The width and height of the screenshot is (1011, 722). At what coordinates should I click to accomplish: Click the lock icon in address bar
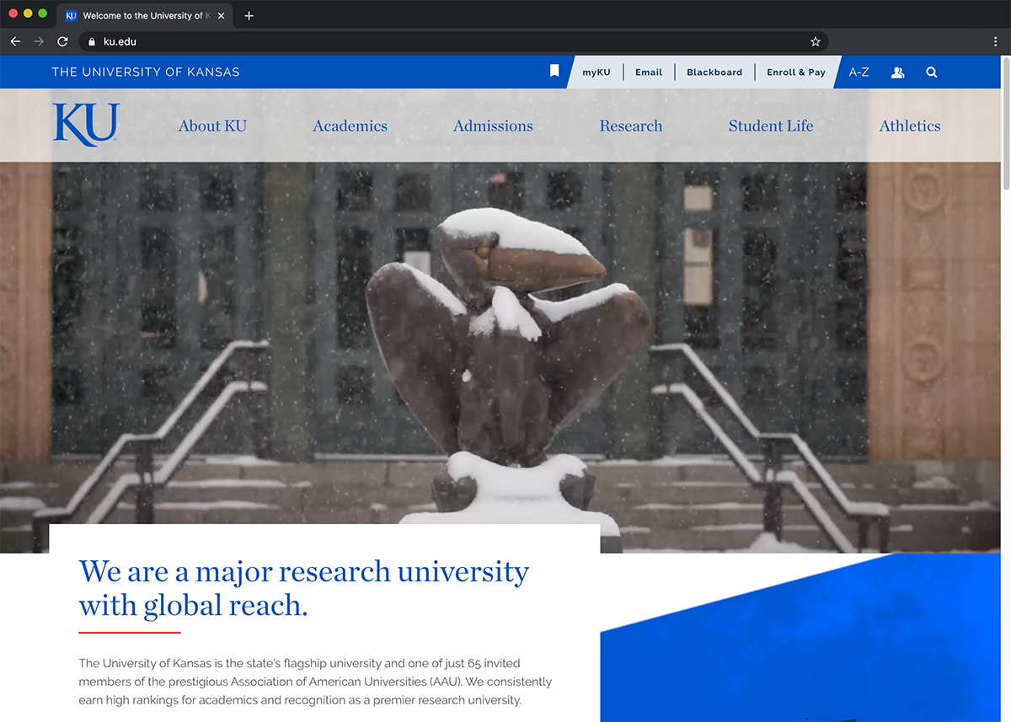(92, 41)
